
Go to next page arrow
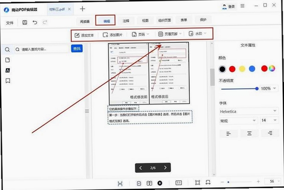click(x=165, y=168)
